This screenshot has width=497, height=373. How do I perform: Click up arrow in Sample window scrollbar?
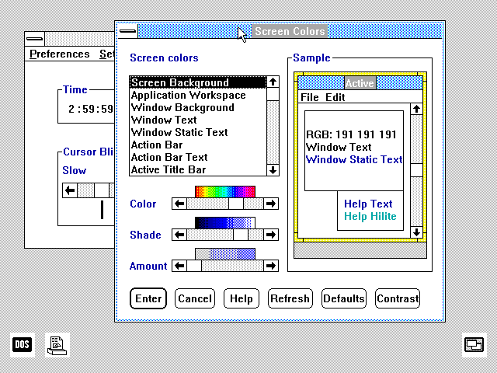tap(416, 109)
